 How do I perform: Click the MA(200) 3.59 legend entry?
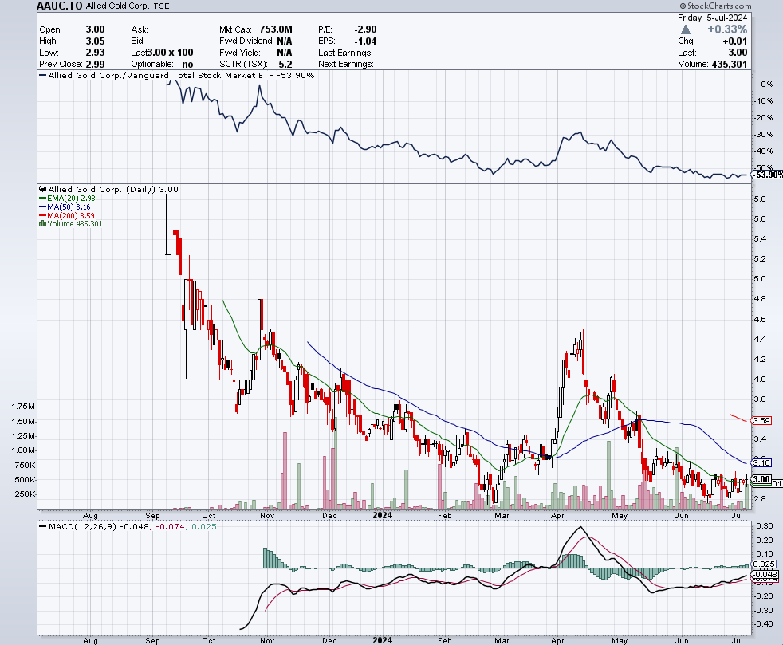point(67,216)
